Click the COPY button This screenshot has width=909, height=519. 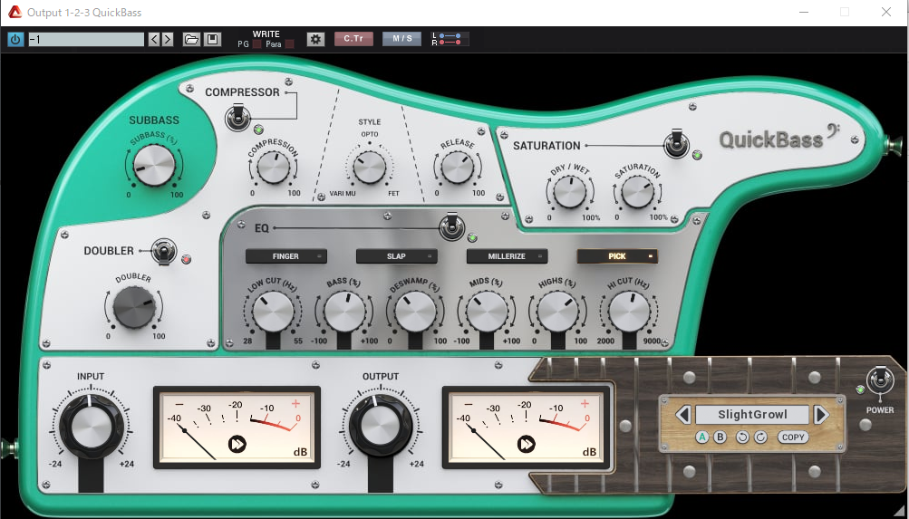793,437
